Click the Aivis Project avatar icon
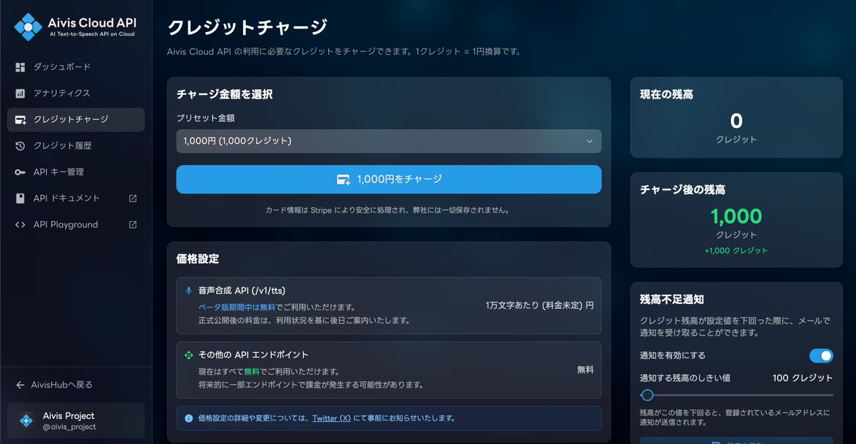The image size is (856, 444). pyautogui.click(x=27, y=420)
